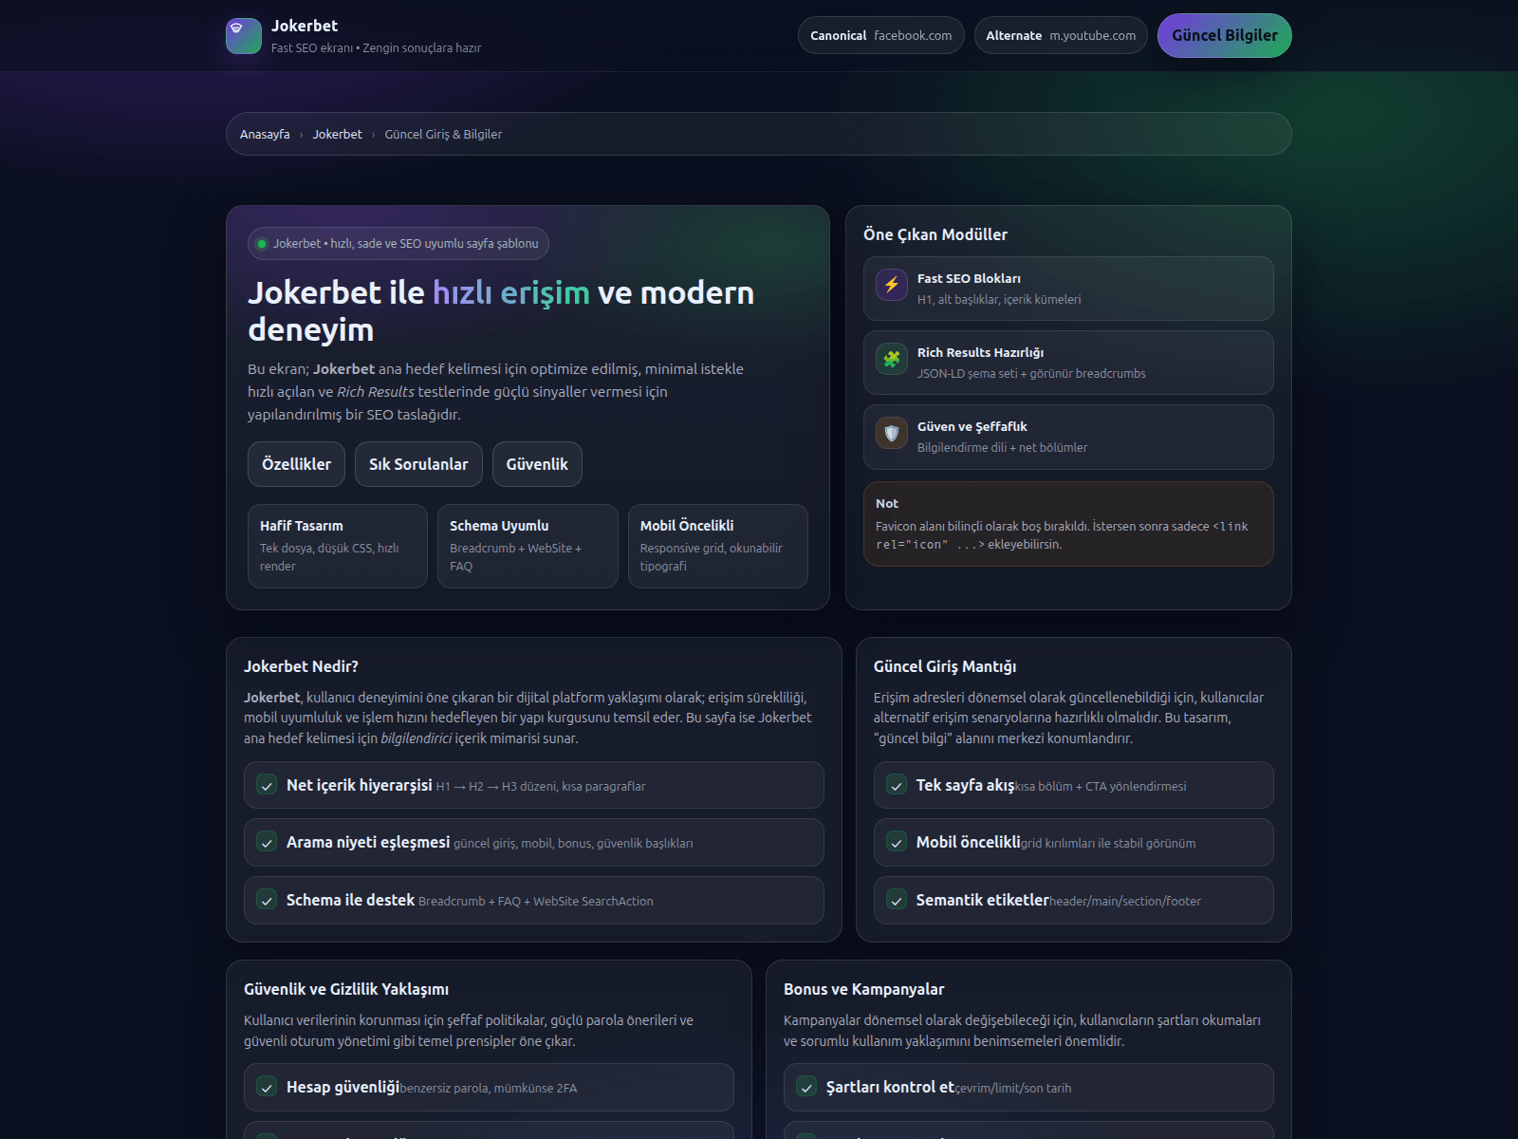The width and height of the screenshot is (1518, 1139).
Task: Open the Güncel Bilgiler header button
Action: [x=1225, y=36]
